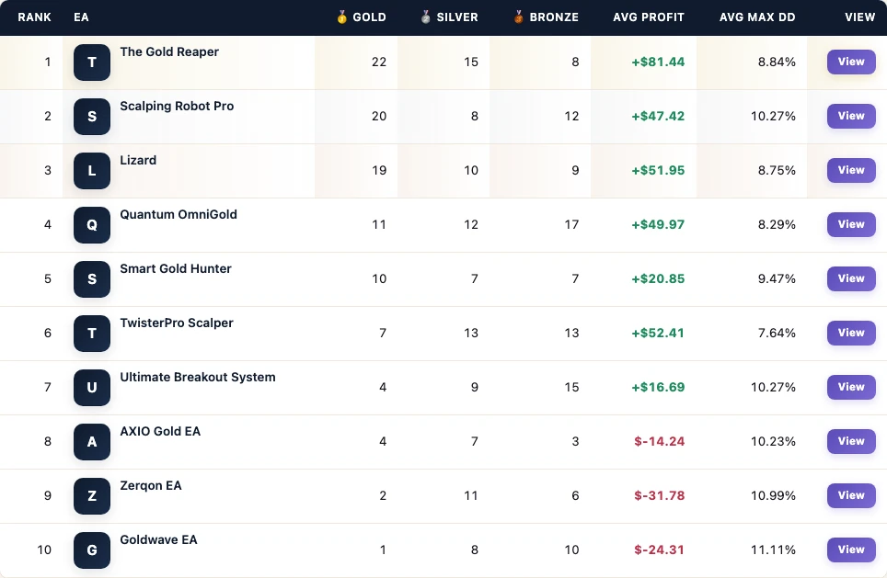
Task: Click View for TwisterPro Scalper
Action: (851, 333)
